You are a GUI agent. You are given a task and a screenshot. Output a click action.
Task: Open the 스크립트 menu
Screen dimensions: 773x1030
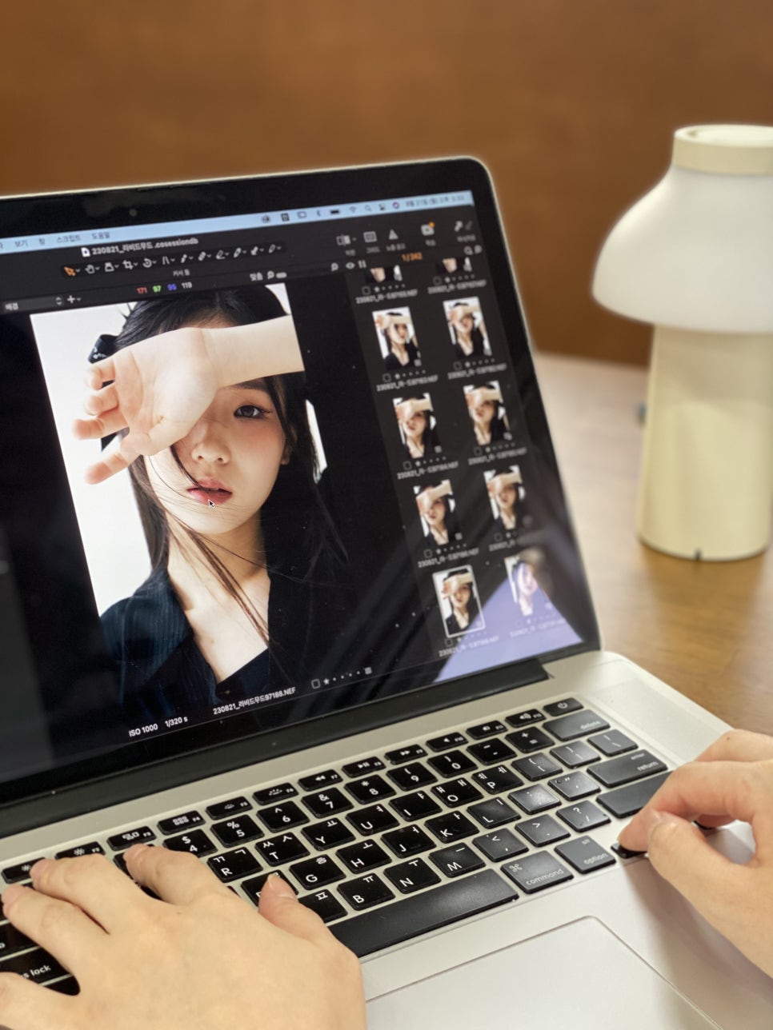[x=67, y=238]
